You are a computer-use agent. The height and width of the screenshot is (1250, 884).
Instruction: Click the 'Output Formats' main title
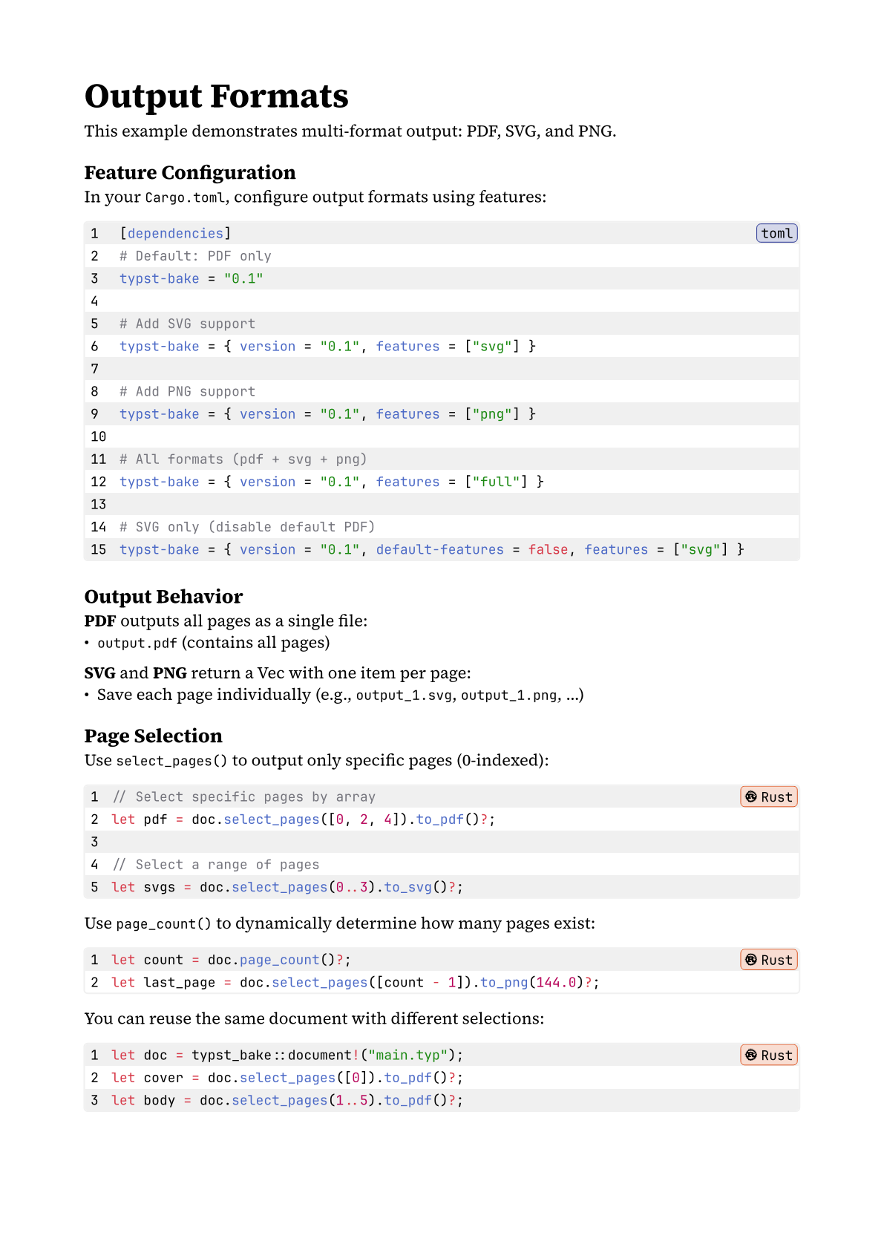click(x=216, y=96)
